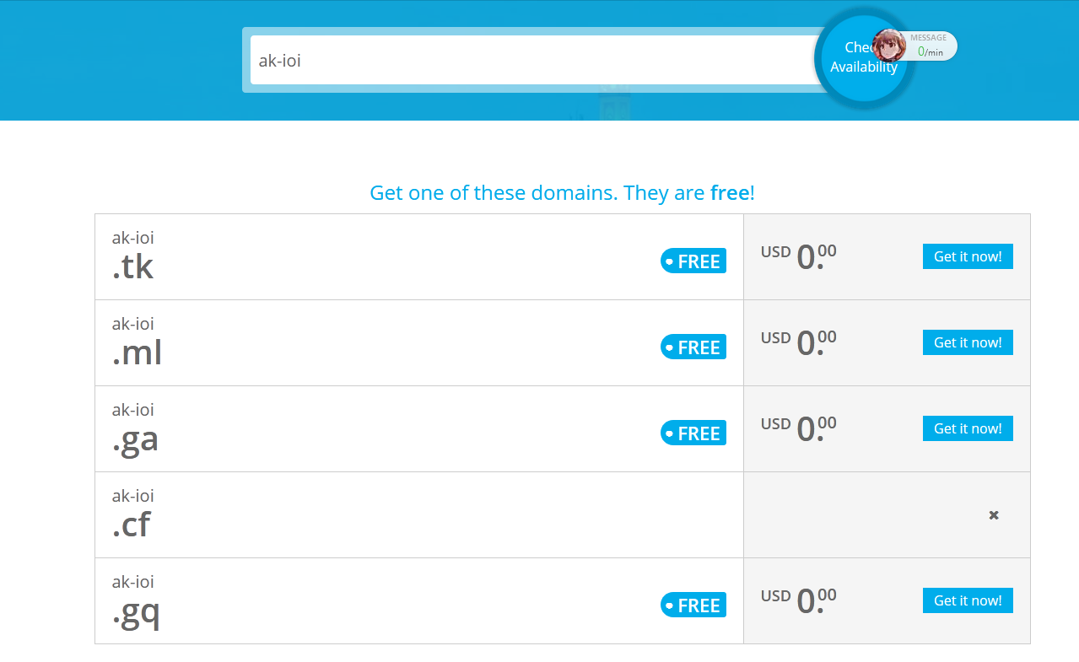Click the anime avatar icon
The width and height of the screenshot is (1079, 662).
[x=888, y=46]
